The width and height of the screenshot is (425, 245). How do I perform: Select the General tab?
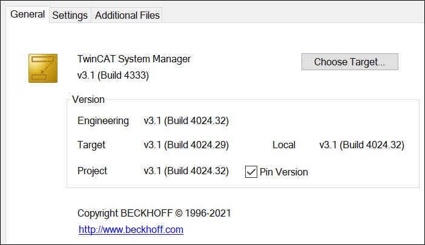pos(28,15)
